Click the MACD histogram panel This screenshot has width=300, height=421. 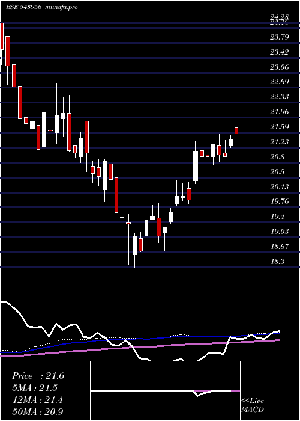[x=165, y=391]
